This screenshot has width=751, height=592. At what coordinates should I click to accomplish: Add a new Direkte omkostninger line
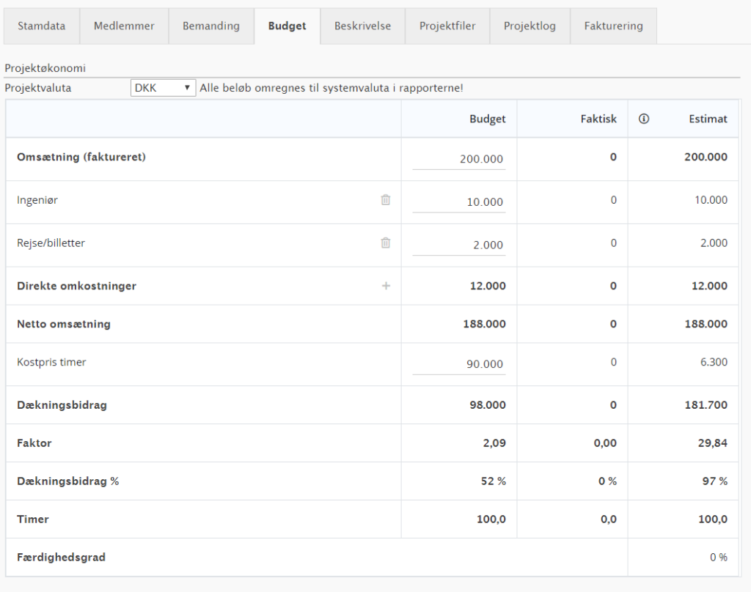coord(386,286)
